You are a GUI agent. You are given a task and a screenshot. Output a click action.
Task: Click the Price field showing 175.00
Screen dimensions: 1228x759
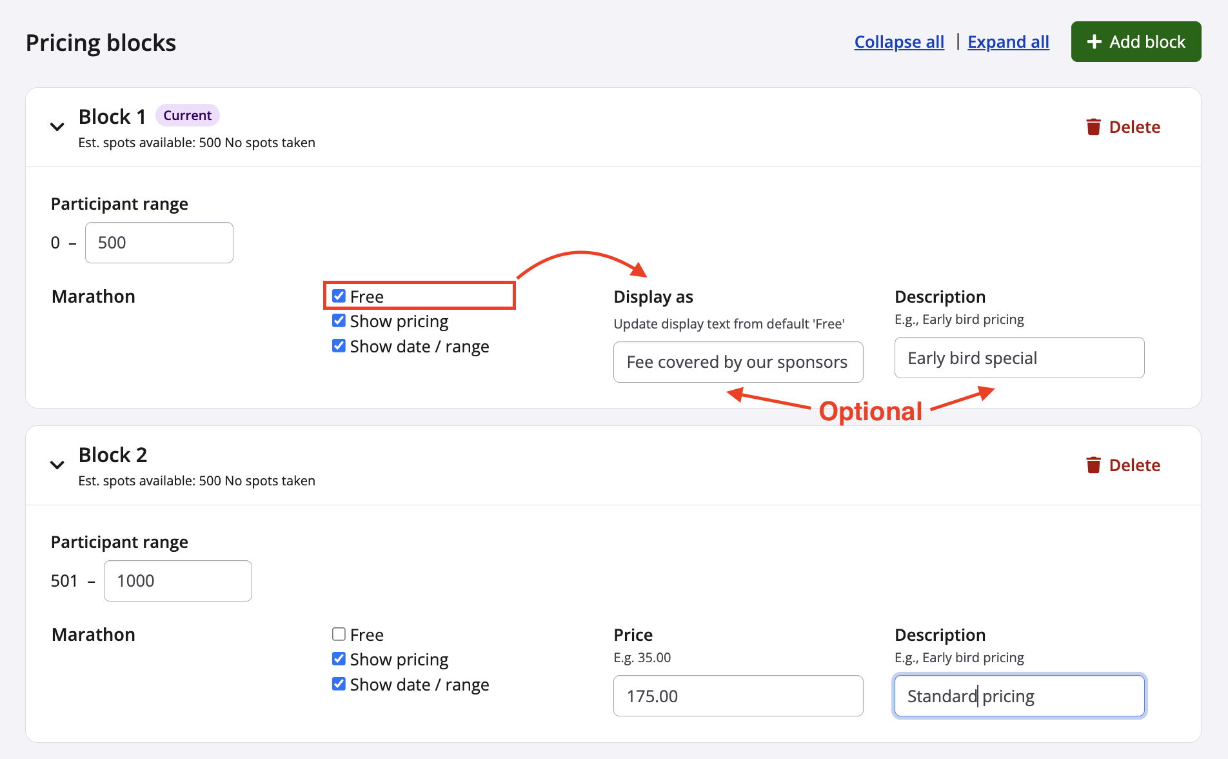coord(738,696)
